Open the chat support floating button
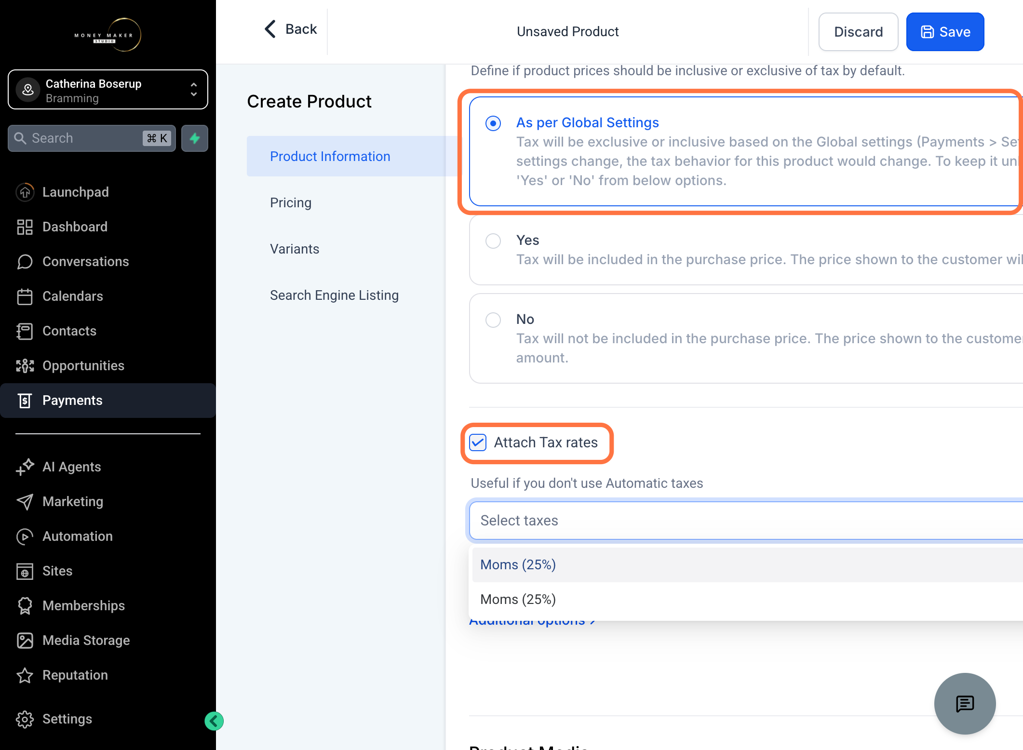 point(965,703)
